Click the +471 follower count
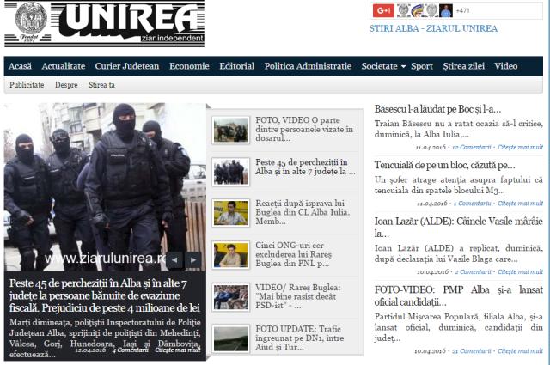Image resolution: width=550 pixels, height=365 pixels. pyautogui.click(x=462, y=10)
